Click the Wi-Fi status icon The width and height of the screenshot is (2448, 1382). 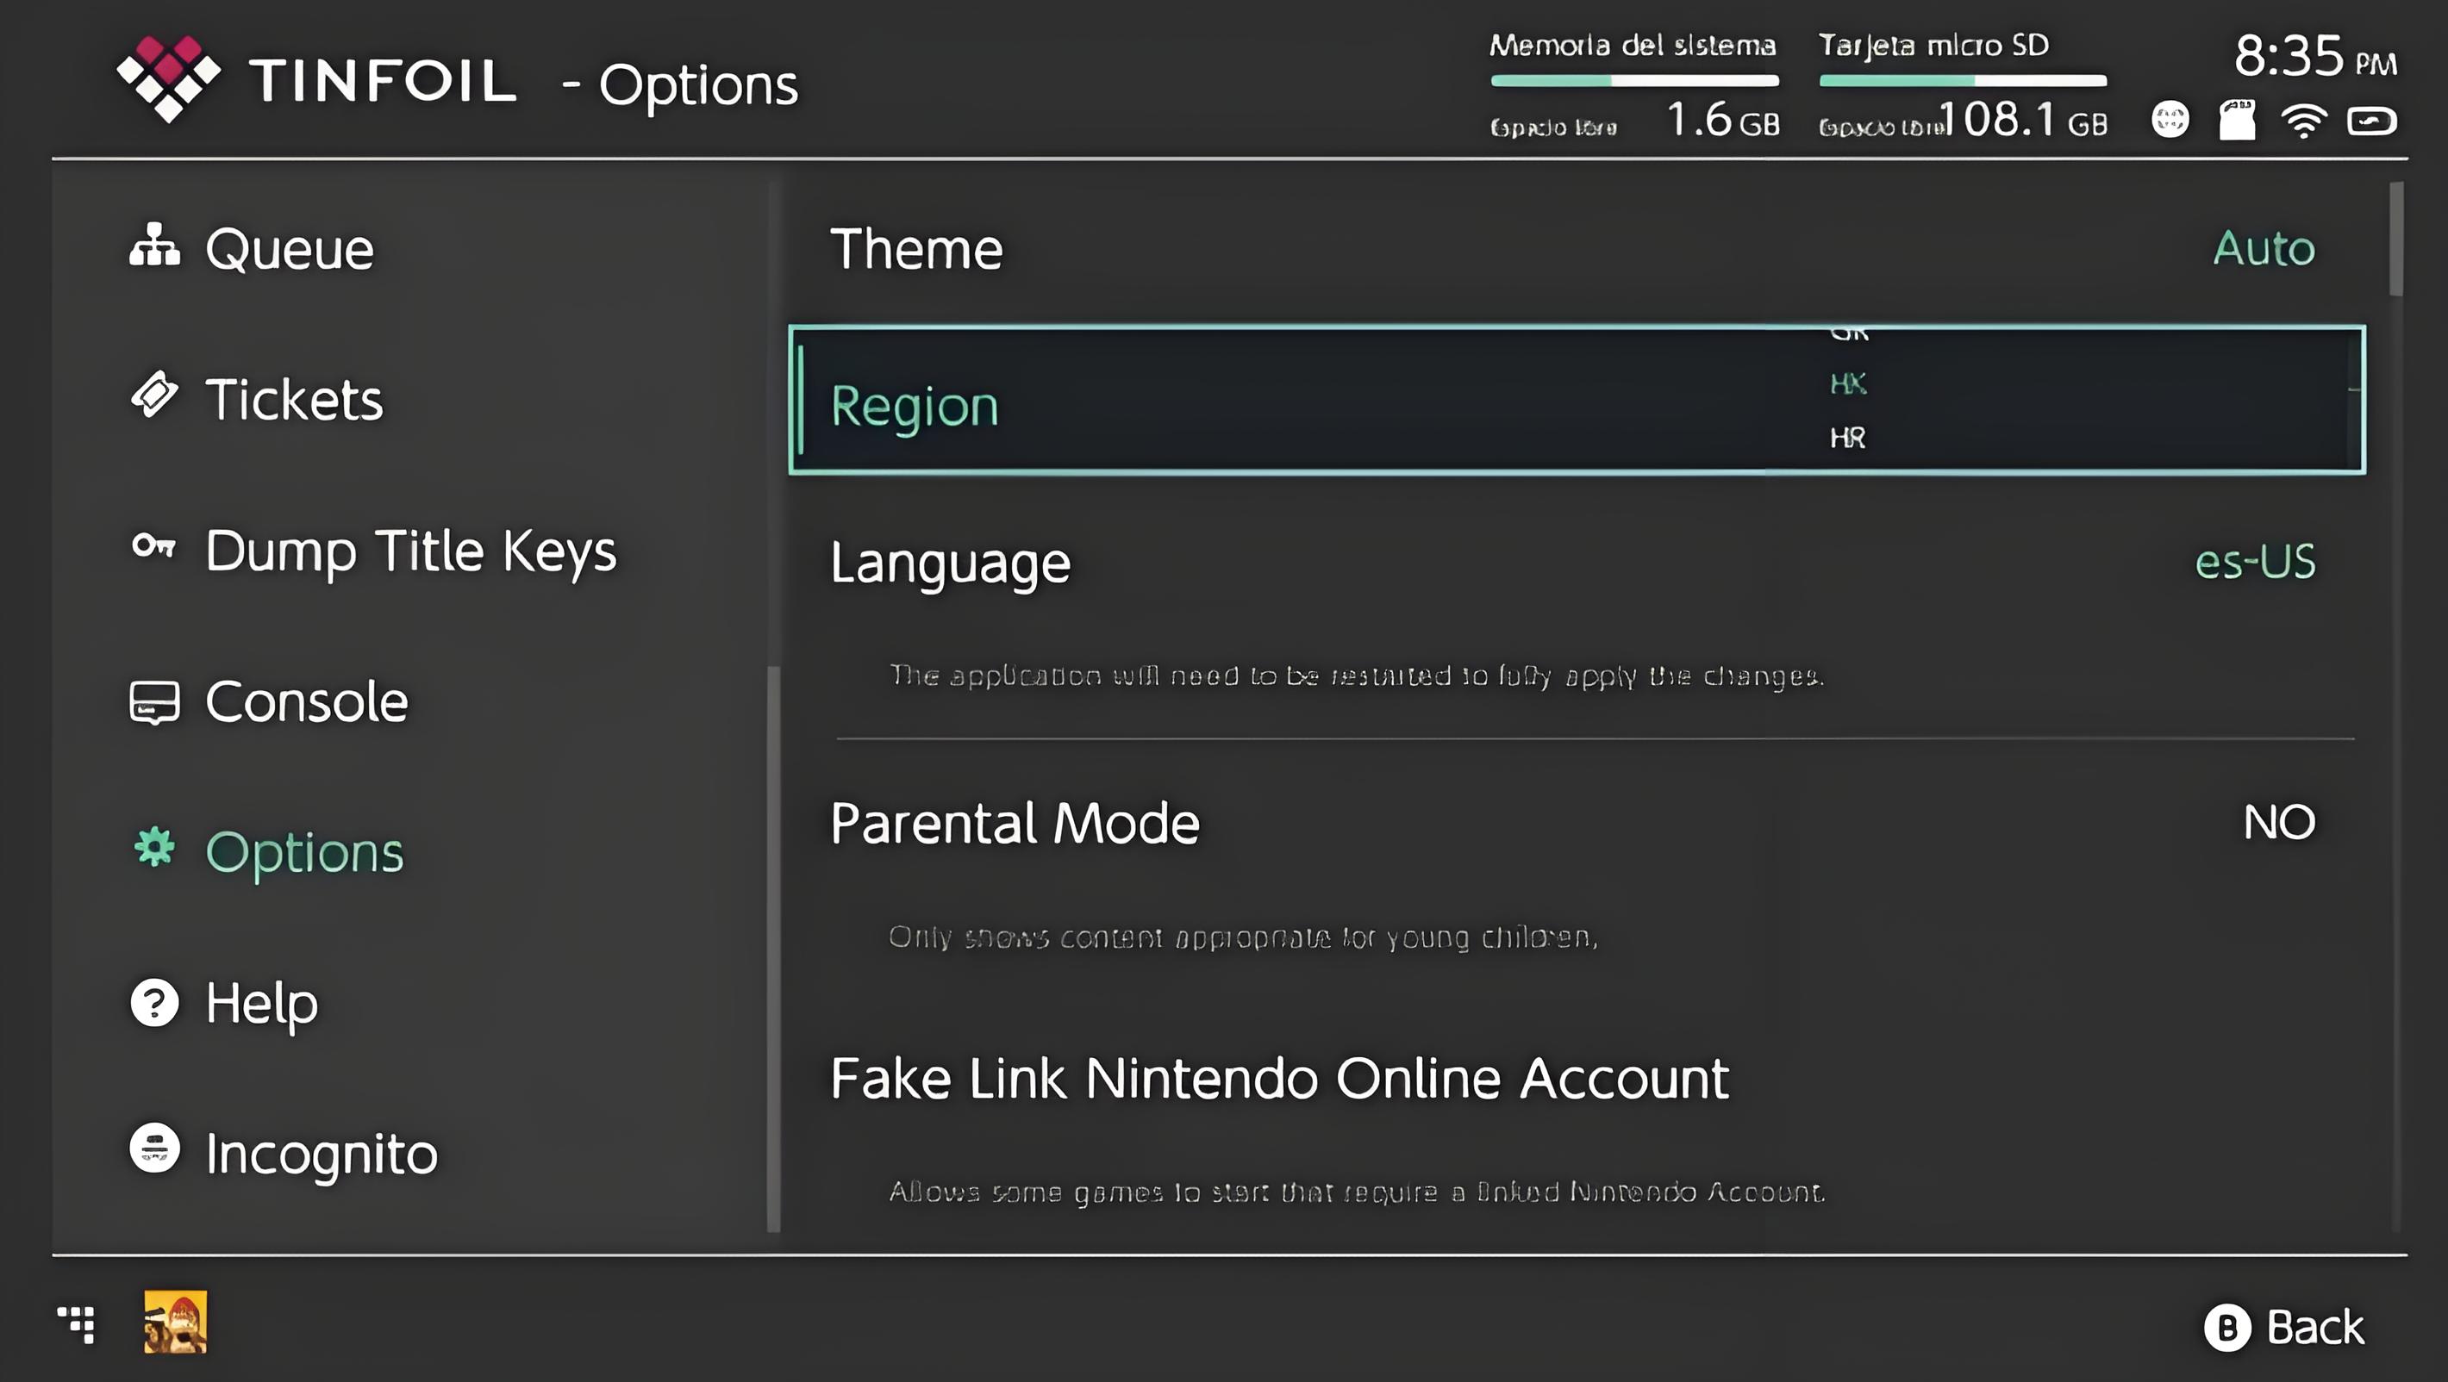(2303, 121)
